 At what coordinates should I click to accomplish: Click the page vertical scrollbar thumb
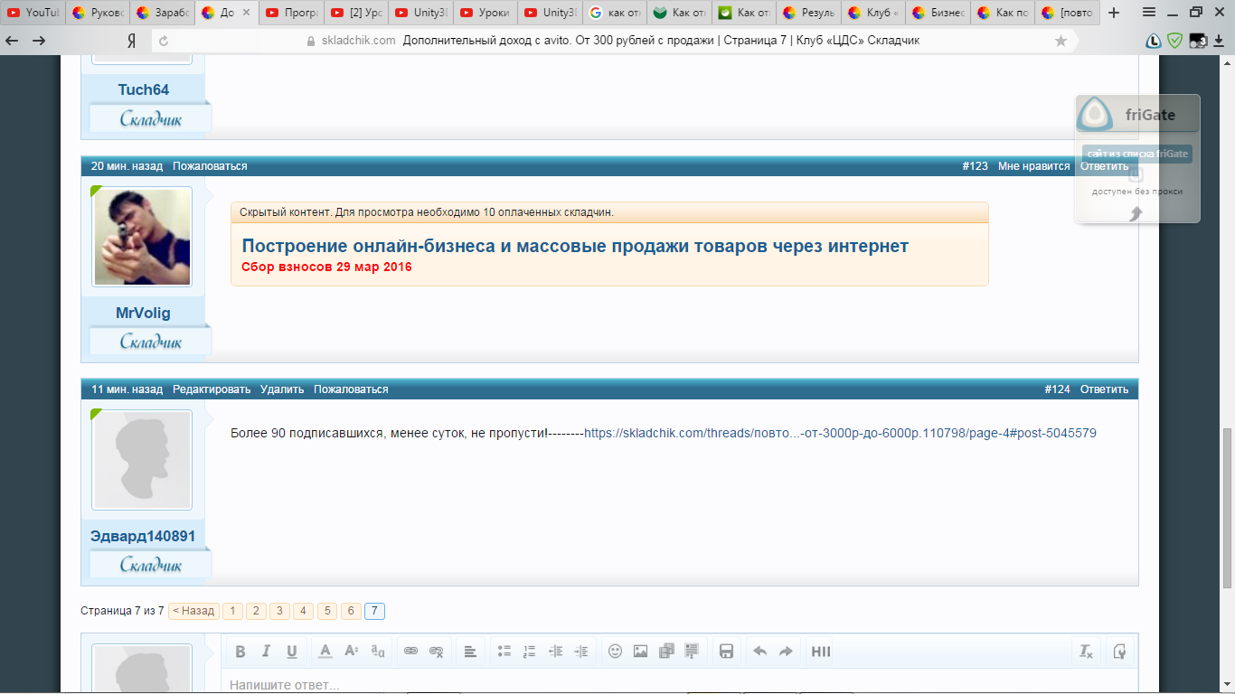tap(1227, 507)
